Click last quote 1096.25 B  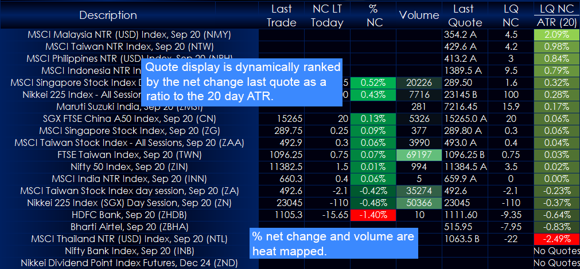[x=465, y=155]
